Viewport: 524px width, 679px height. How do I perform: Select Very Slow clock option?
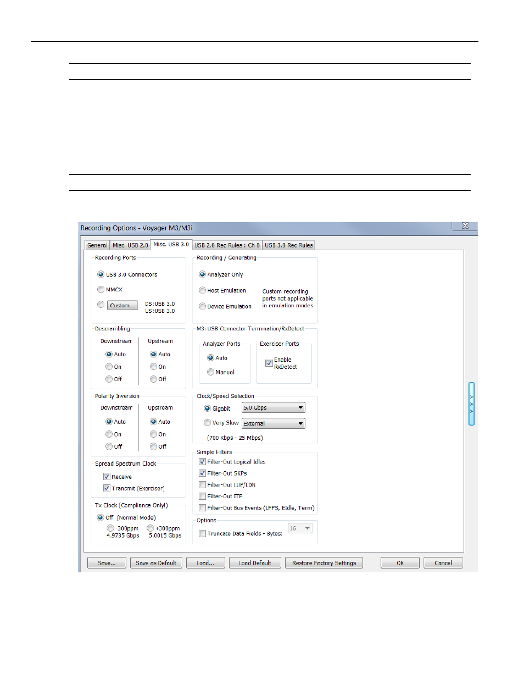207,423
